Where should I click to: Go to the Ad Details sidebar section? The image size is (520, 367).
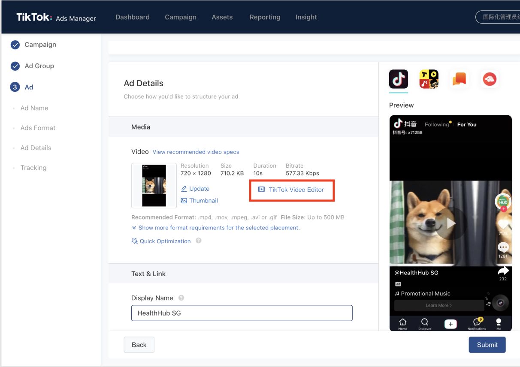[x=36, y=148]
